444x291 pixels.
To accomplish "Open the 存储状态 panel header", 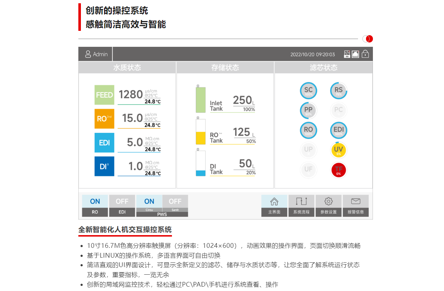I will click(x=225, y=67).
